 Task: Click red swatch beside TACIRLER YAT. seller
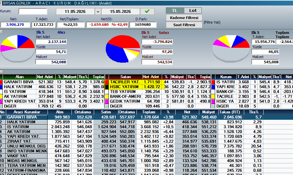107,82
